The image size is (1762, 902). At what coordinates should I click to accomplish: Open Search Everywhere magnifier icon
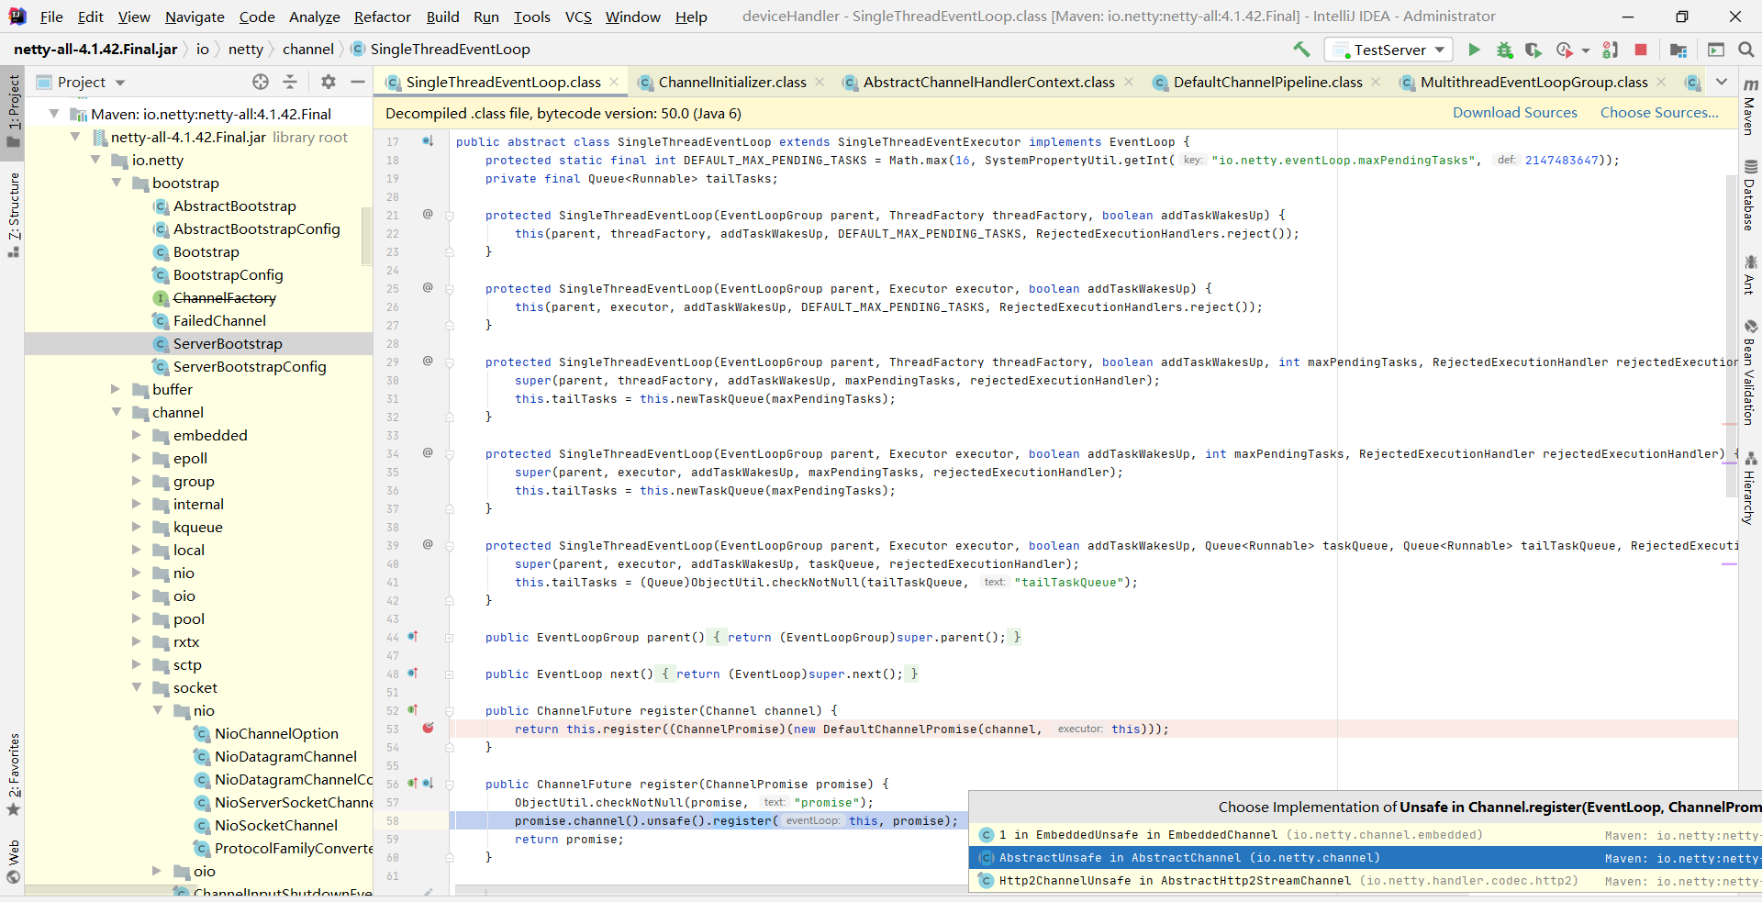click(x=1746, y=50)
